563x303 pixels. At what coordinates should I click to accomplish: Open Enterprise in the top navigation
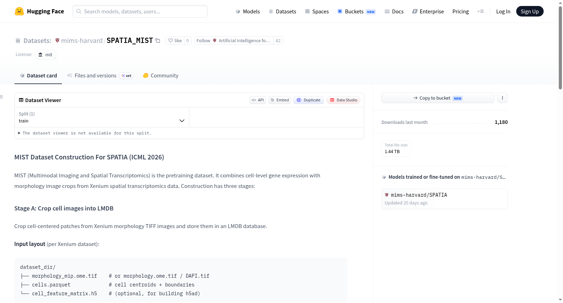pos(428,12)
